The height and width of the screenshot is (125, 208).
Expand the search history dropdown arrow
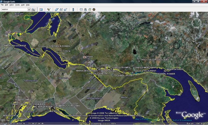[29, 9]
